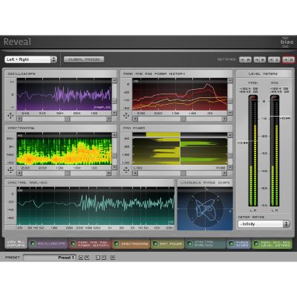This screenshot has height=297, width=297.
Task: Click the Oscilloscope pan arrows icon
Action: [10, 116]
